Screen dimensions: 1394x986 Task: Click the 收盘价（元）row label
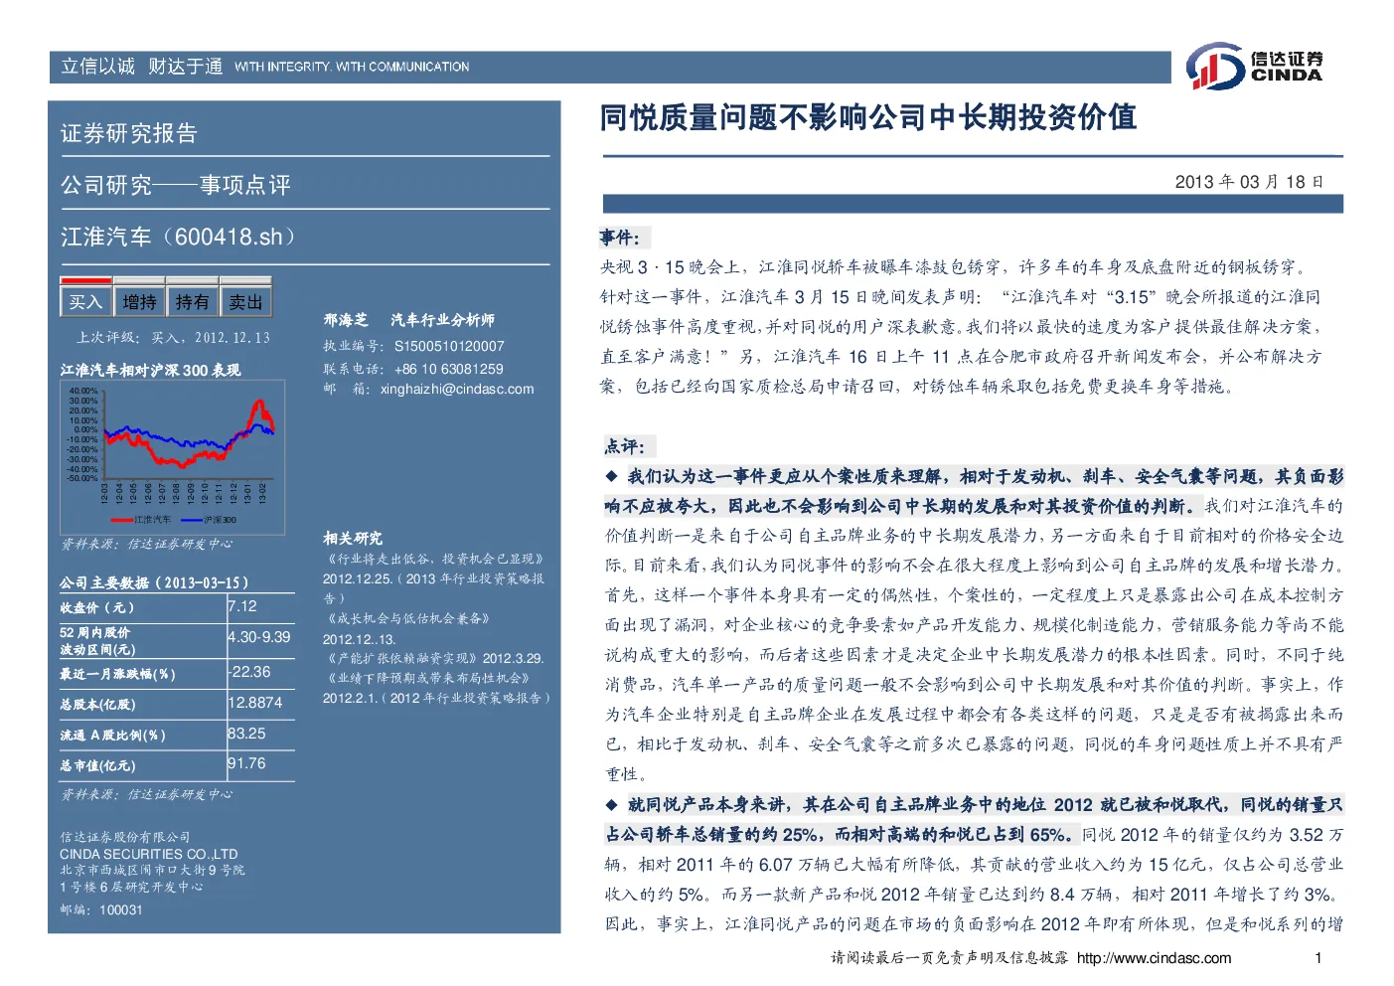96,607
